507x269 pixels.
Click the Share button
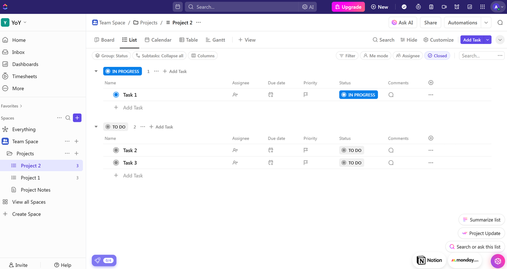tap(430, 23)
